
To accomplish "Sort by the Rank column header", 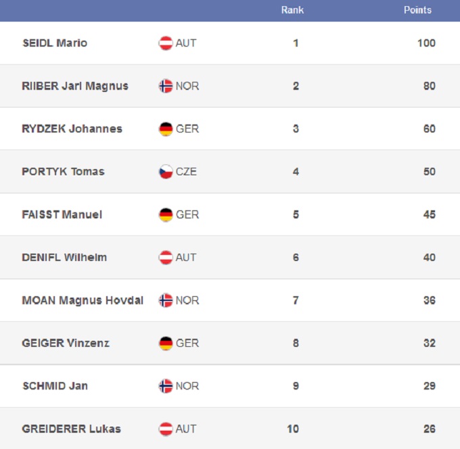I will tap(293, 10).
